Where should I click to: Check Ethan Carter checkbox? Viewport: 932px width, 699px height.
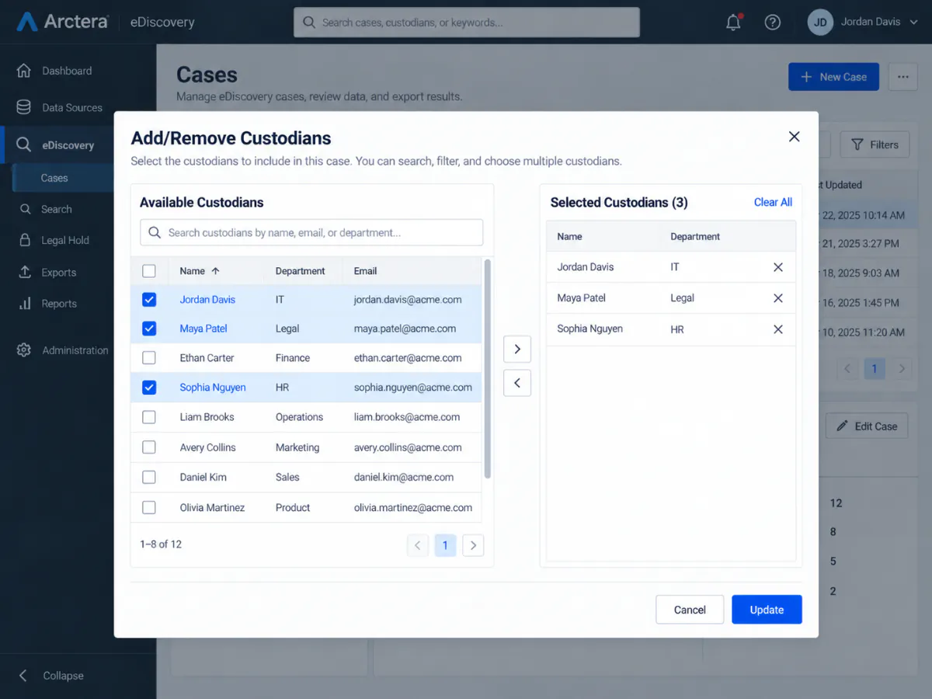(x=149, y=358)
